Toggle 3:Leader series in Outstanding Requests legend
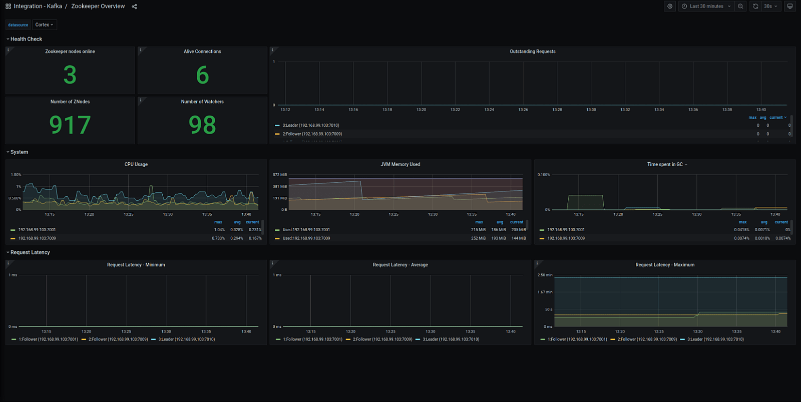Viewport: 801px width, 402px height. point(310,126)
